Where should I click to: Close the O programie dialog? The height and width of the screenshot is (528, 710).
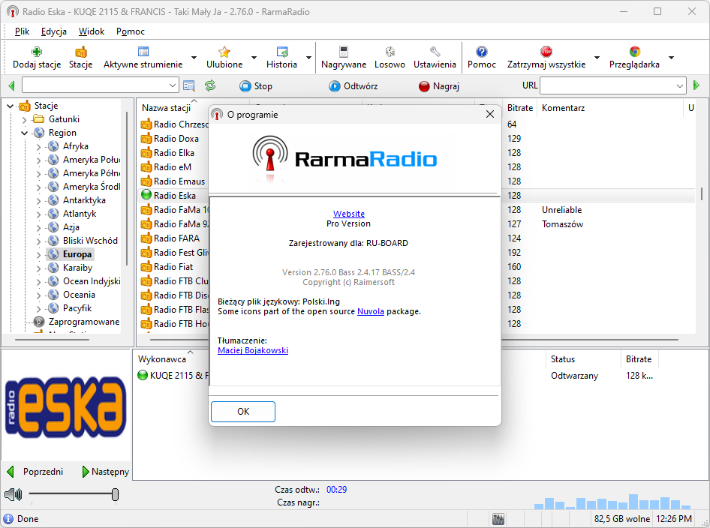[x=490, y=114]
